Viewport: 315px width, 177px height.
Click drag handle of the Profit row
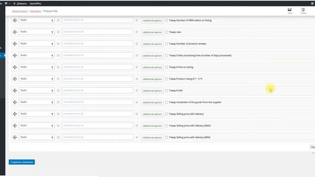point(15,90)
